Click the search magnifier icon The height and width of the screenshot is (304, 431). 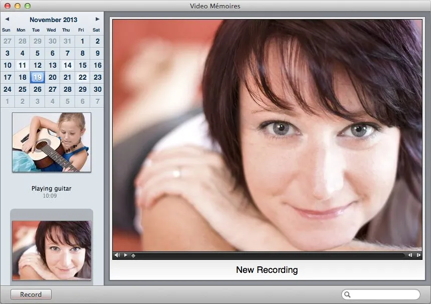[x=347, y=294]
